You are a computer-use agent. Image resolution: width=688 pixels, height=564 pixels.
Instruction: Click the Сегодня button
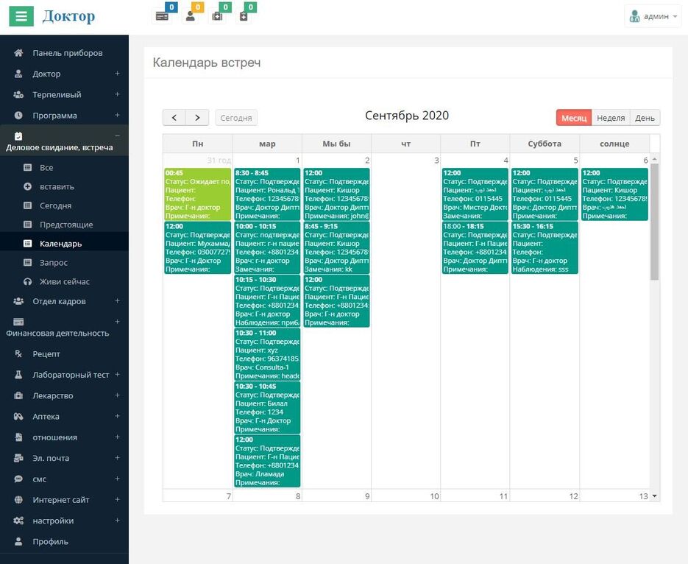[x=236, y=118]
